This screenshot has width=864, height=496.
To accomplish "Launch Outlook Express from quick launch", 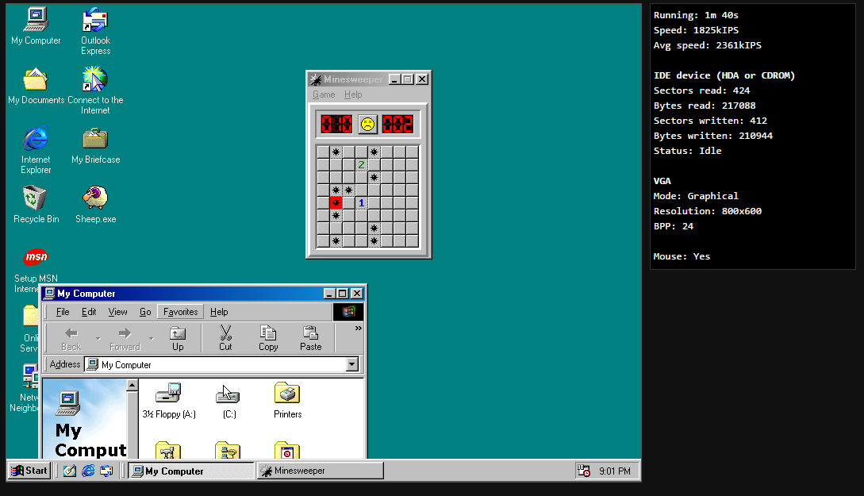I will [106, 471].
